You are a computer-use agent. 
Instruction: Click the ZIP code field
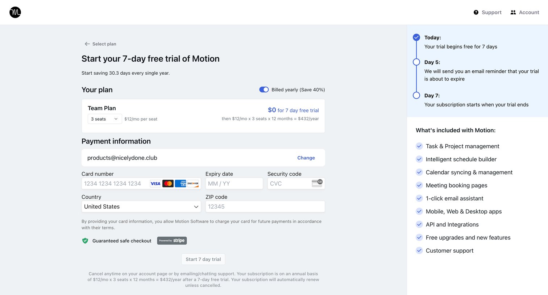pos(265,207)
